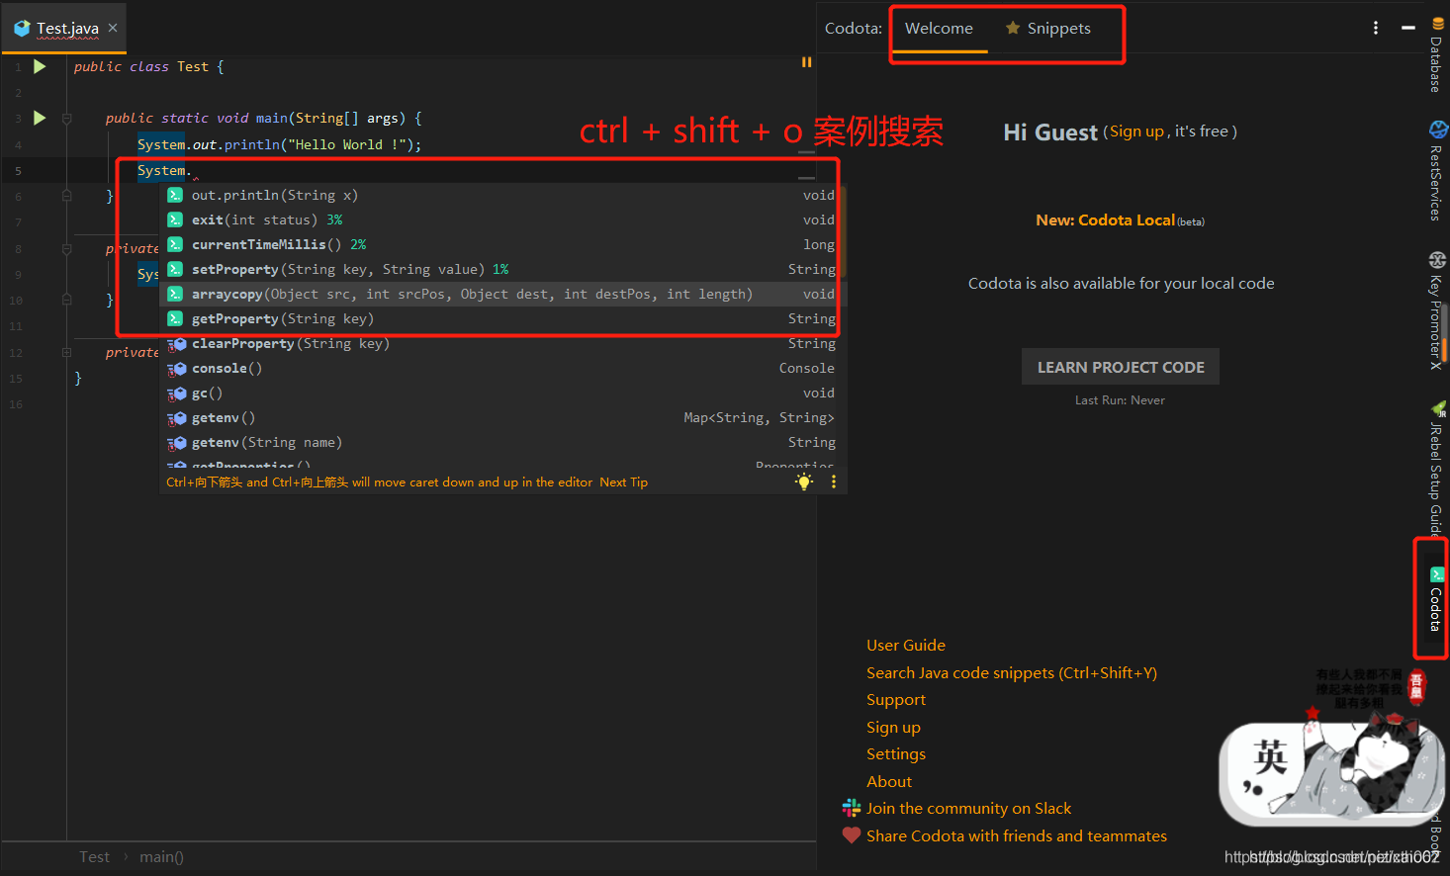Image resolution: width=1450 pixels, height=876 pixels.
Task: Join the community on Slack link
Action: (968, 808)
